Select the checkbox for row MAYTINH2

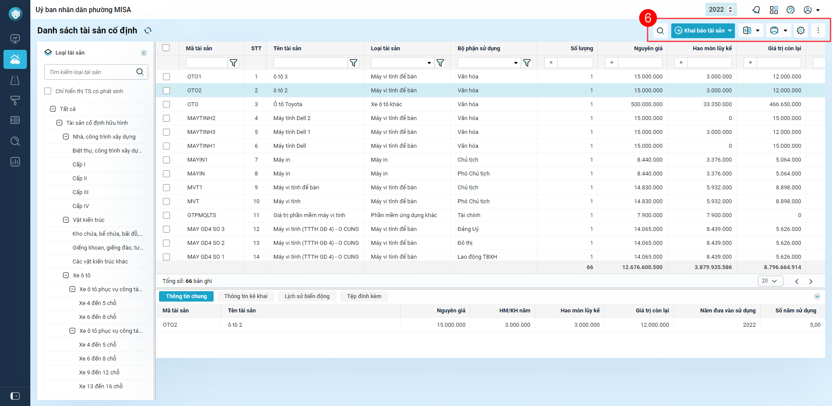[x=166, y=118]
